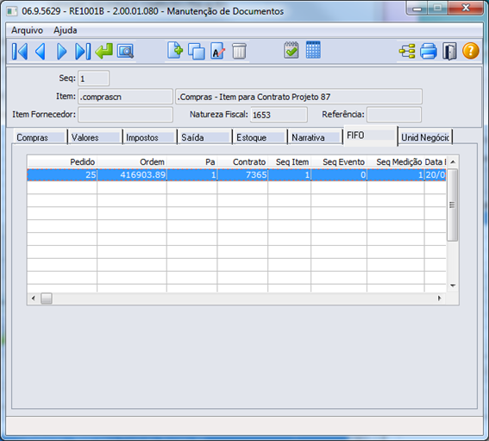Click the Natureza Fiscal field
Viewport: 489px width, 441px height.
pyautogui.click(x=279, y=115)
